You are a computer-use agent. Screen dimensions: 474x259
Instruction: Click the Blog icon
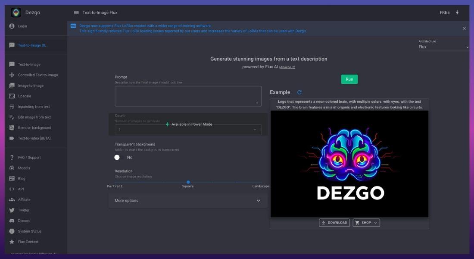pyautogui.click(x=12, y=178)
